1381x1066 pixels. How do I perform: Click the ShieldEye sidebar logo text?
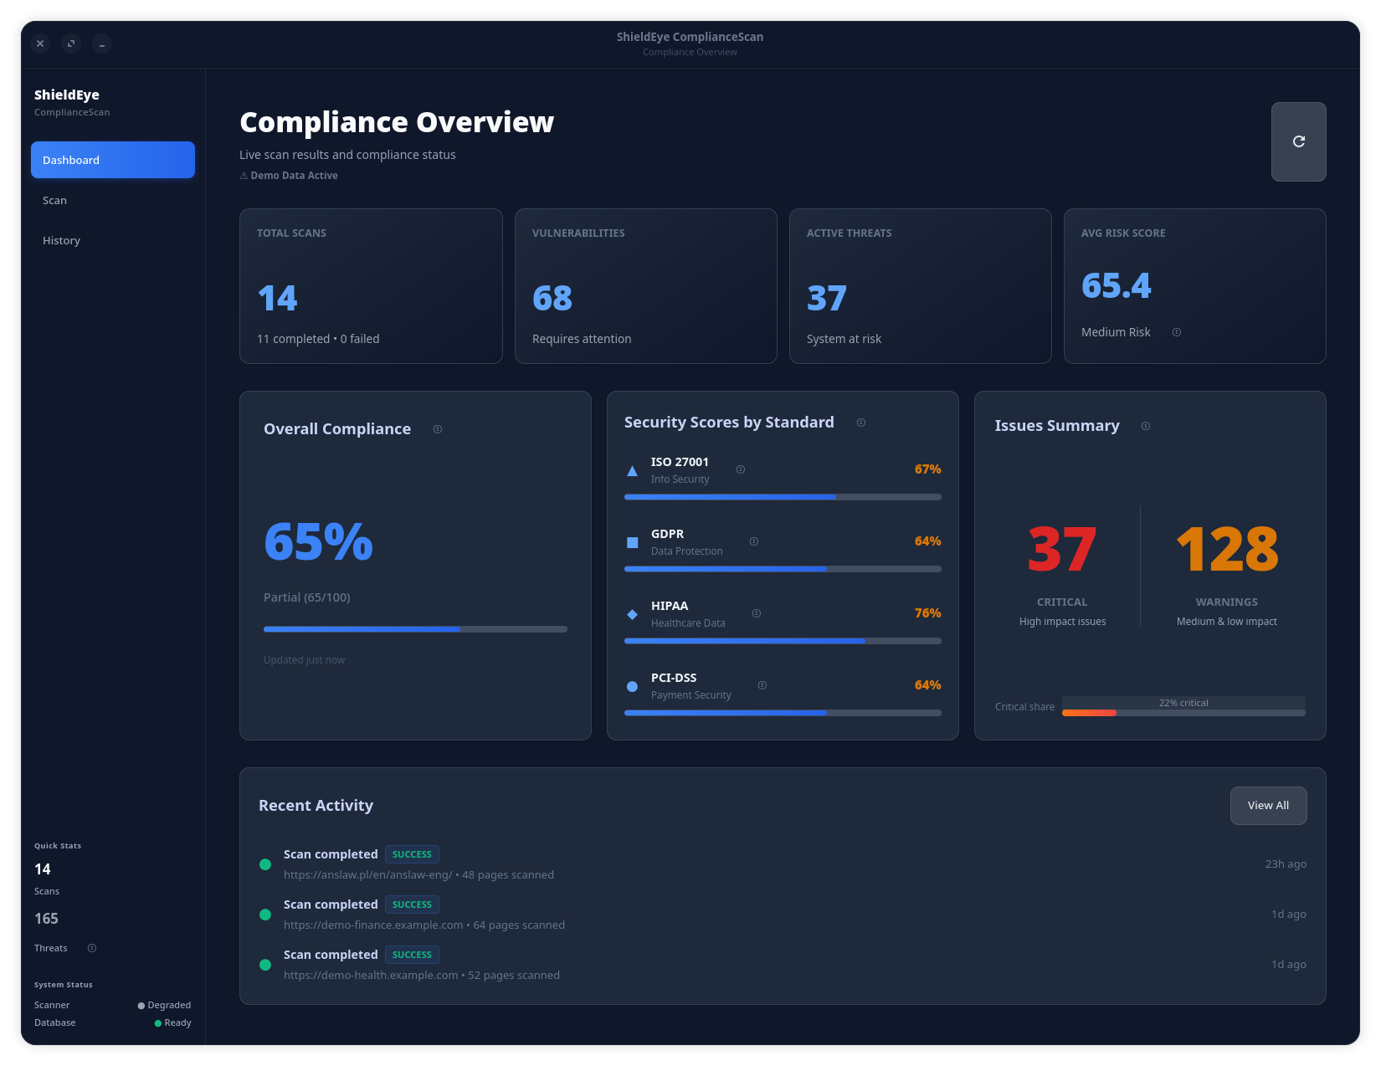(67, 95)
